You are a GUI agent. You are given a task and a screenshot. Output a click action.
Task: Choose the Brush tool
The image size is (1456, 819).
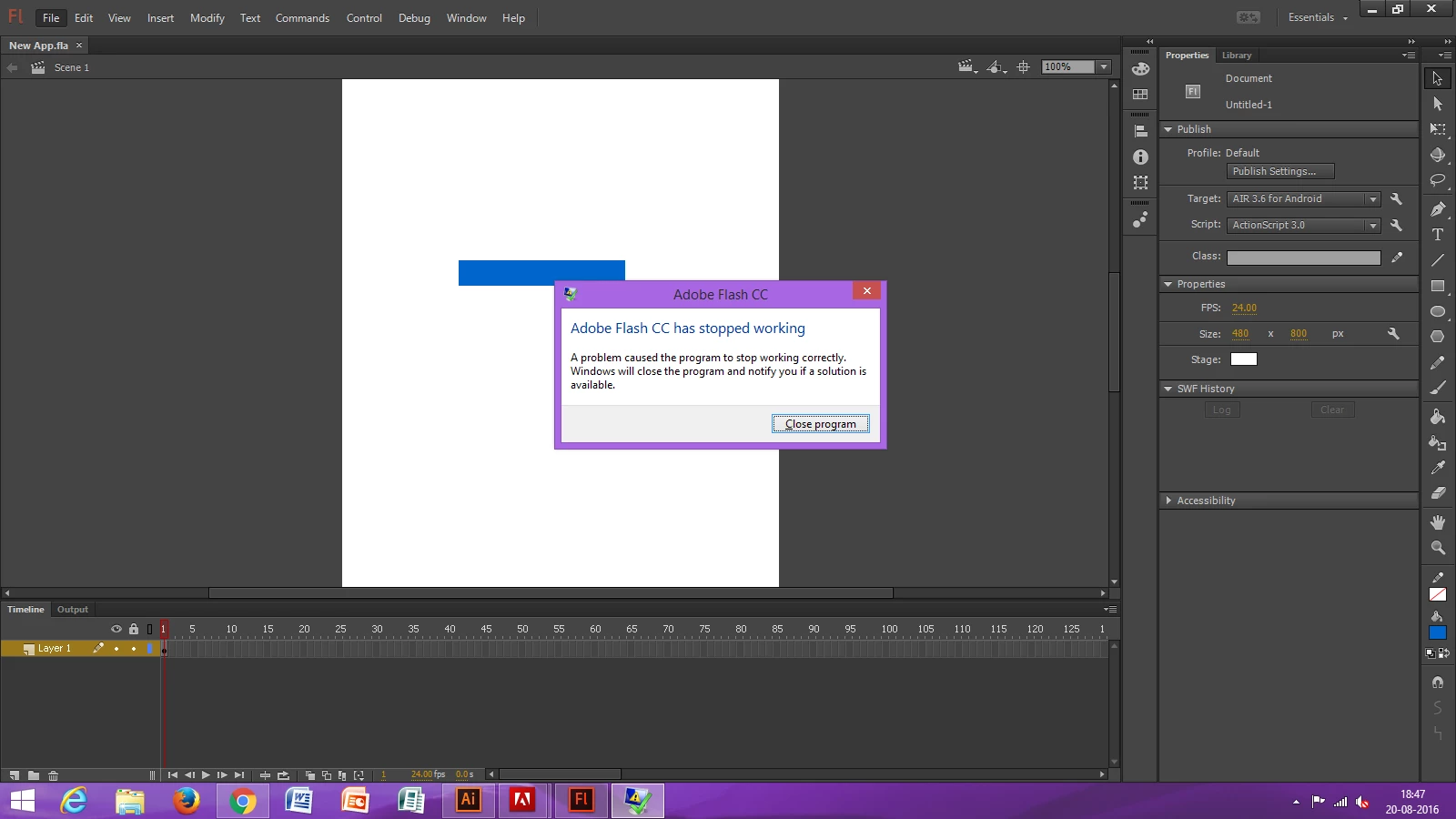[1438, 388]
